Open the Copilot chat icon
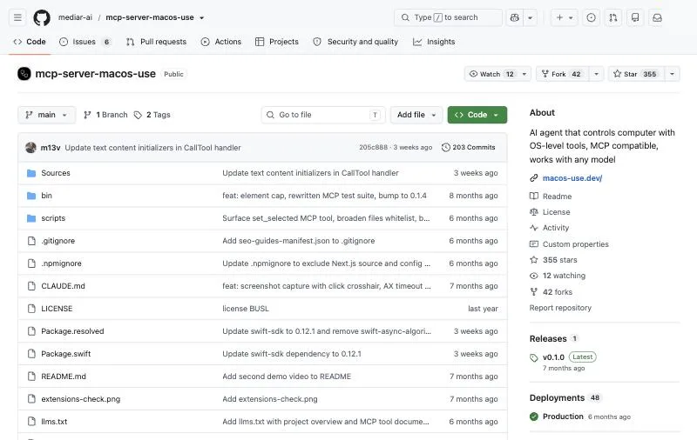The image size is (697, 440). coord(515,17)
